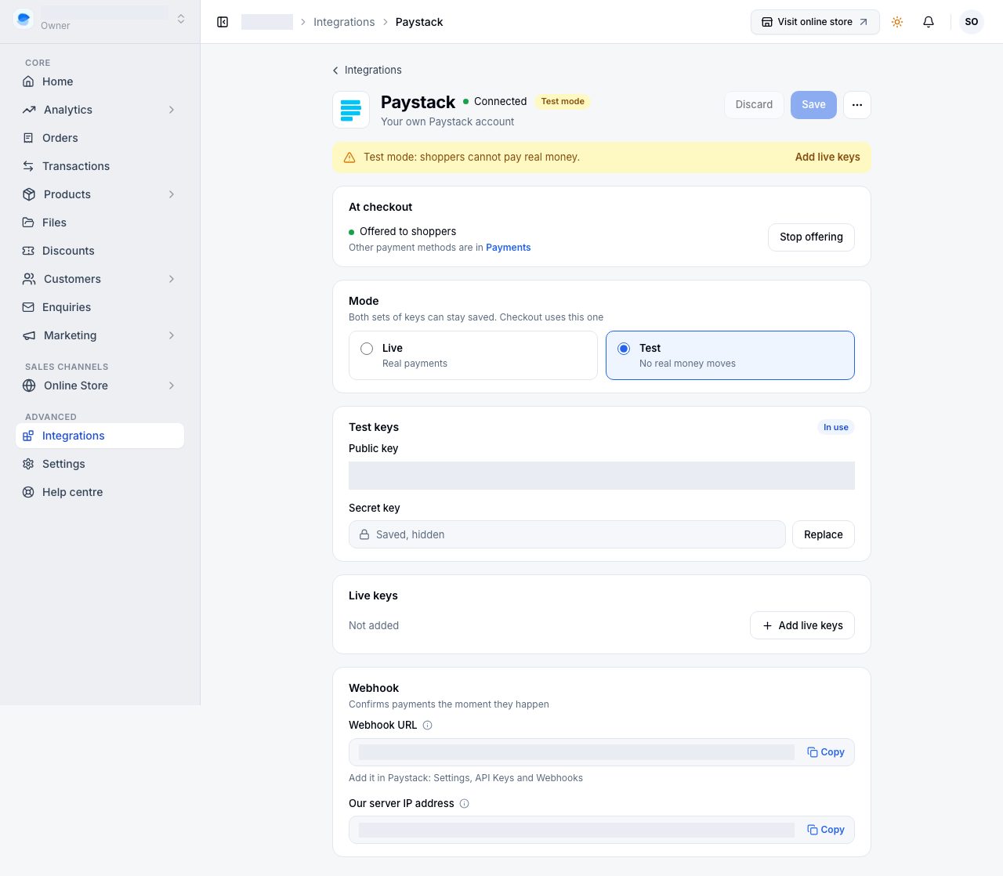Open Files in the sidebar
Screen dimensions: 1003x876
[x=100, y=223]
